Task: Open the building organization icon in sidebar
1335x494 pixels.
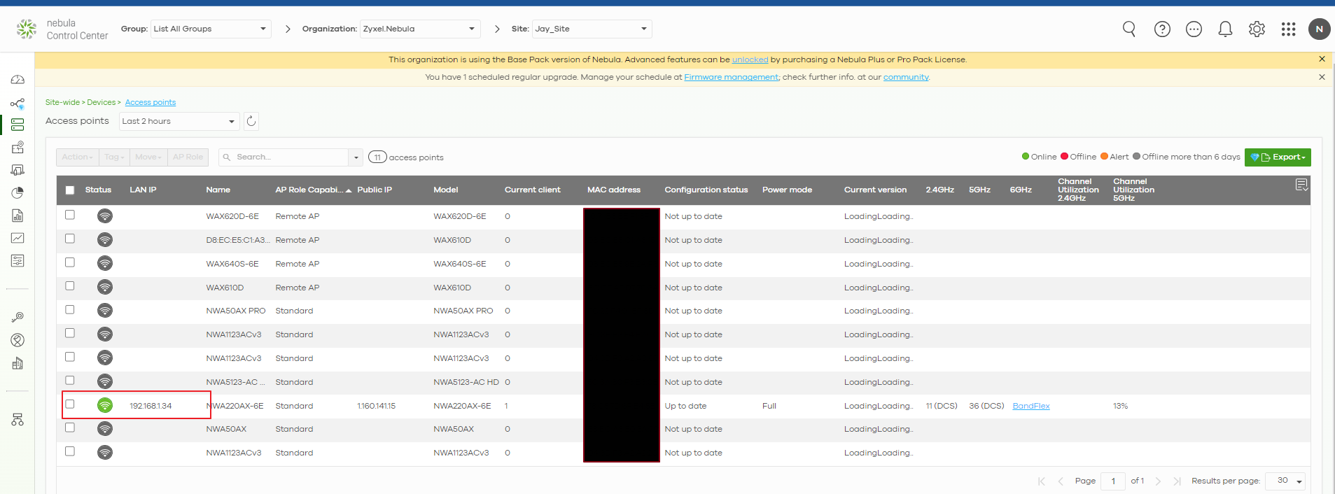Action: pos(18,363)
